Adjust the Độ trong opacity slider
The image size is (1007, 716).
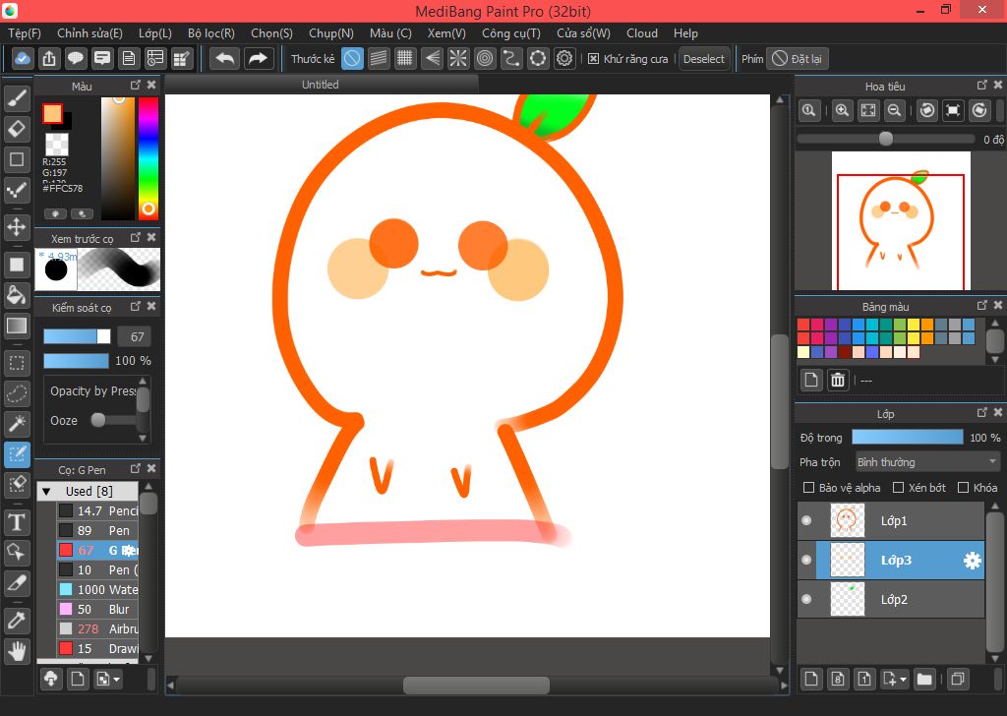point(908,438)
